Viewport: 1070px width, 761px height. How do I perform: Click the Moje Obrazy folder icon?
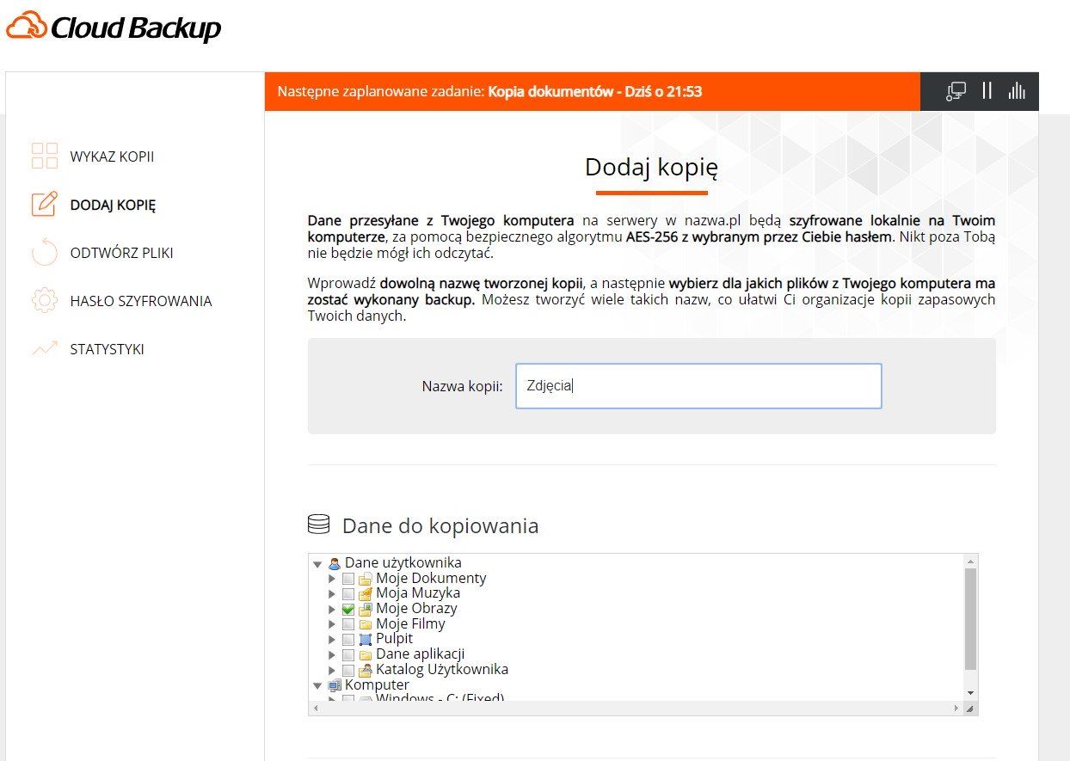click(x=365, y=609)
